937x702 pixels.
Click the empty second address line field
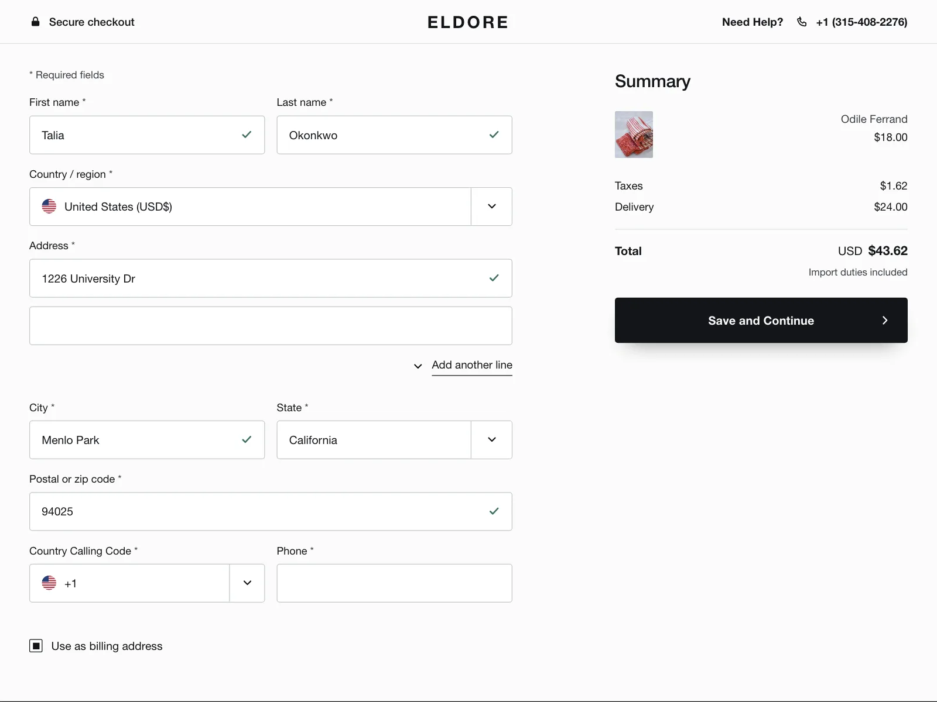(271, 326)
